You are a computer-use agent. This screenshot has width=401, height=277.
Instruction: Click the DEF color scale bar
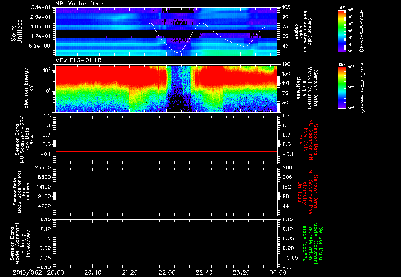(342, 88)
